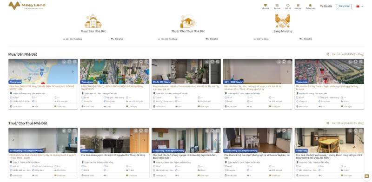
Task: Open the language flag dropdown
Action: click(x=359, y=6)
